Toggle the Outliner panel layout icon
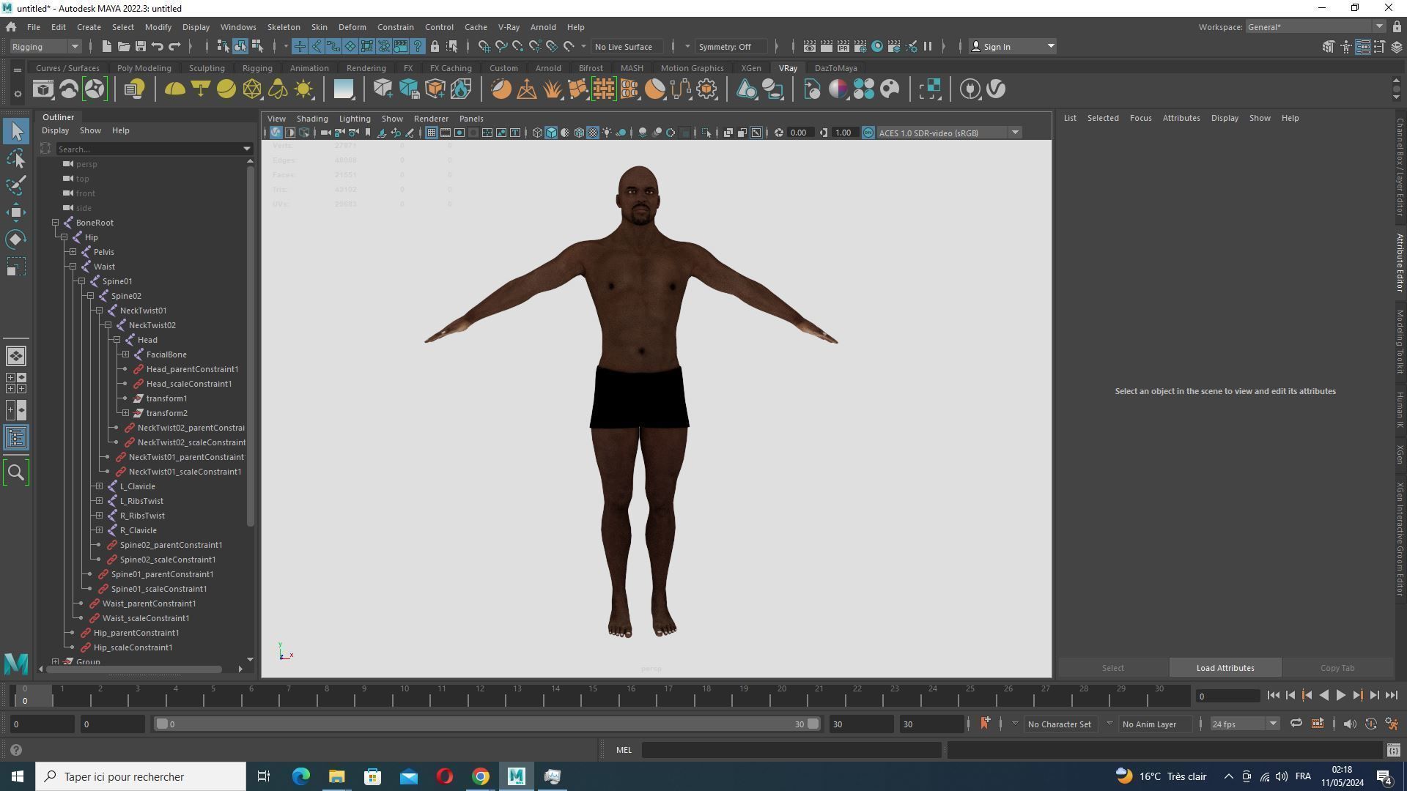Screen dimensions: 1407x791 [x=16, y=438]
